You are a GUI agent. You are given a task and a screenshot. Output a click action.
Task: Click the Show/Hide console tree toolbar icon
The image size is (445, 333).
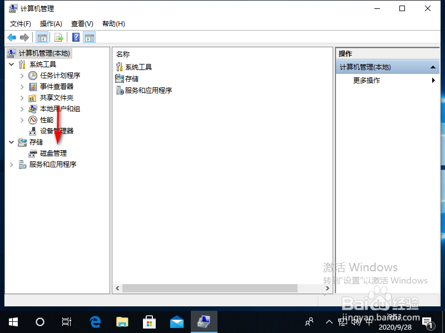[x=42, y=37]
